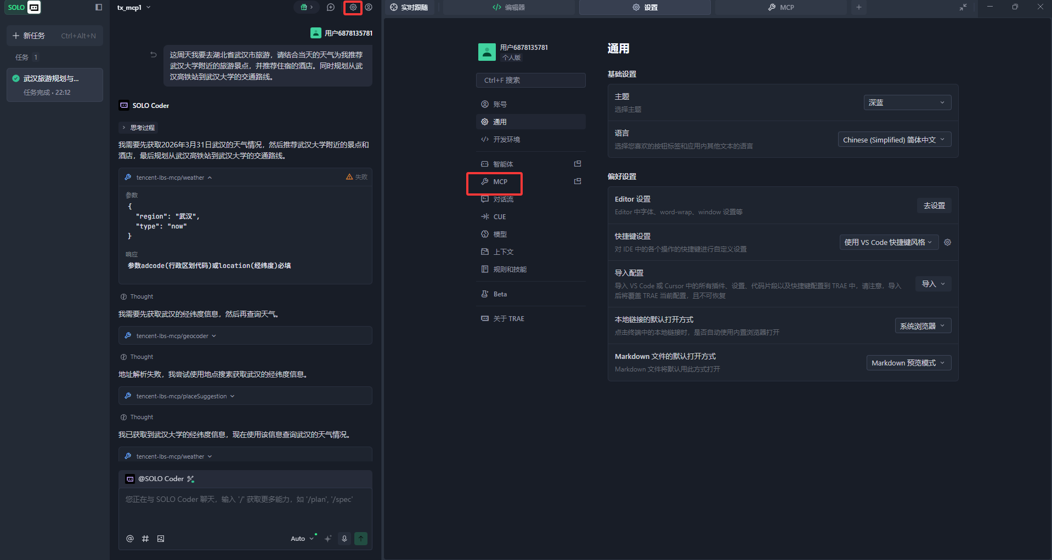Image resolution: width=1052 pixels, height=560 pixels.
Task: Click 去设置 button for Editor 设置
Action: pyautogui.click(x=934, y=205)
